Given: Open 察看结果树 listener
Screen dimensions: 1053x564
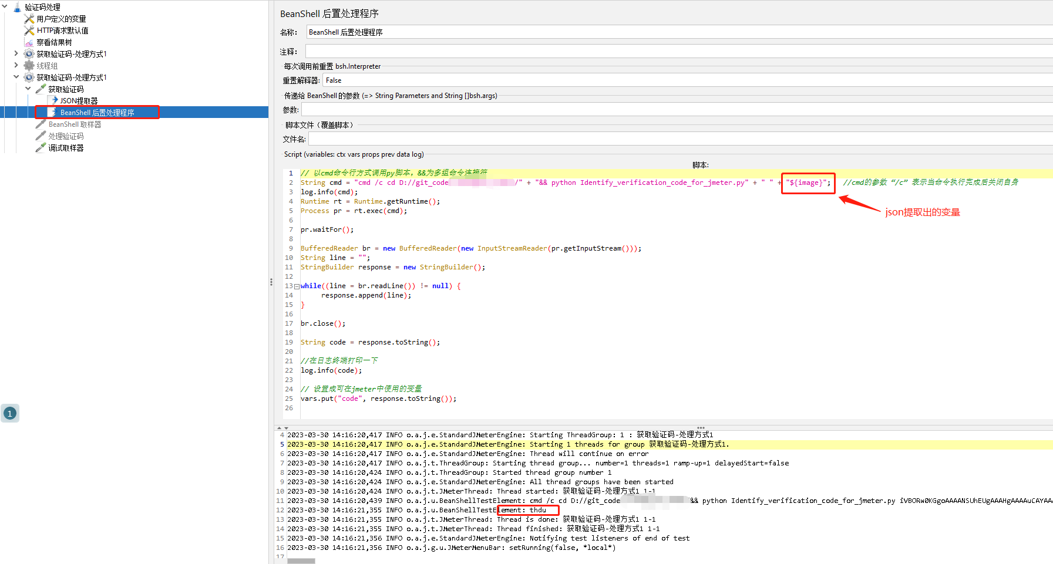Looking at the screenshot, I should (54, 42).
